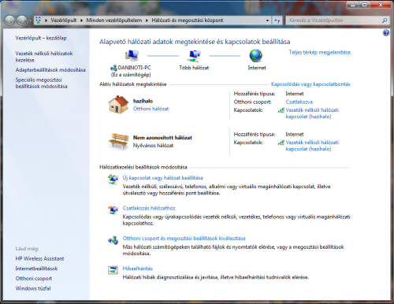The image size is (394, 304).
Task: Open Adapterbeállítások módosítása link
Action: (x=50, y=70)
